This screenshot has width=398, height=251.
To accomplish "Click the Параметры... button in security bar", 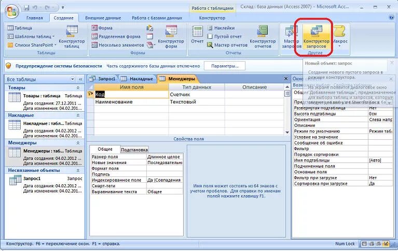I will pos(225,66).
